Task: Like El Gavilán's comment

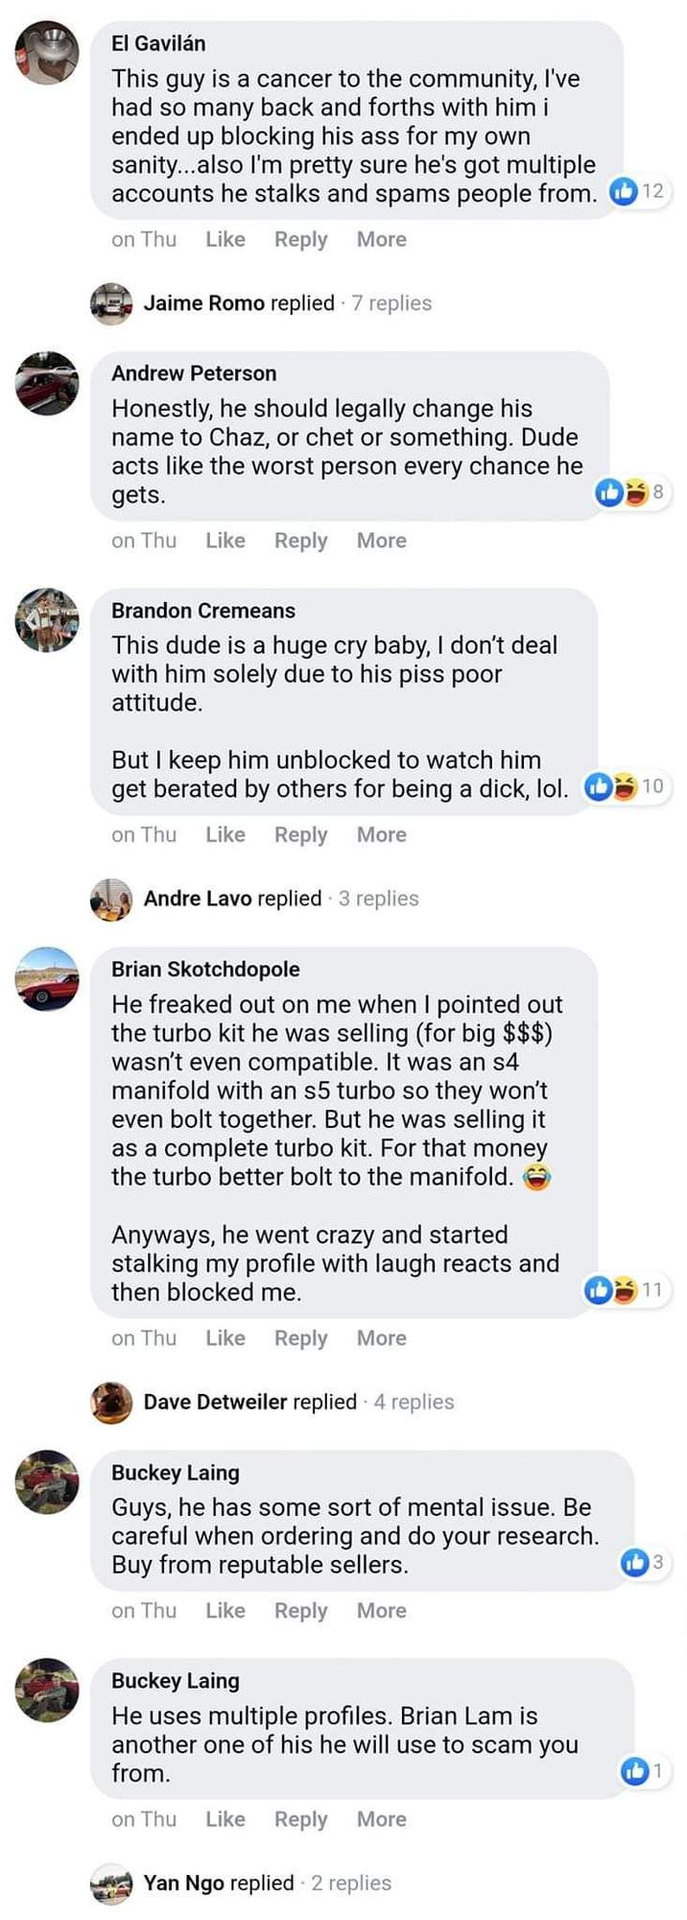Action: tap(225, 239)
